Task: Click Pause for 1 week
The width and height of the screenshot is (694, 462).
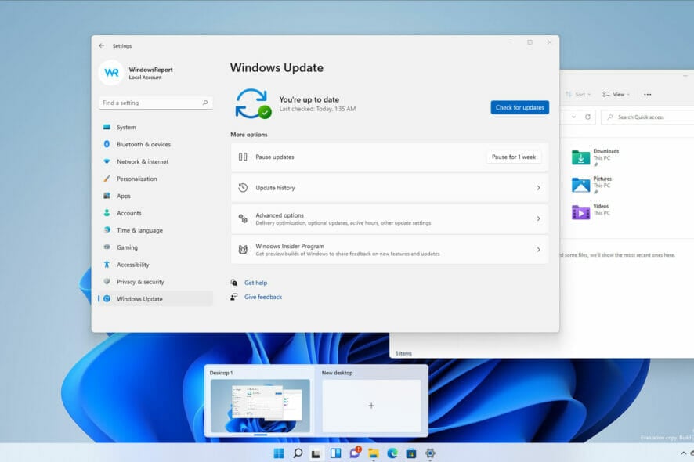Action: tap(514, 157)
